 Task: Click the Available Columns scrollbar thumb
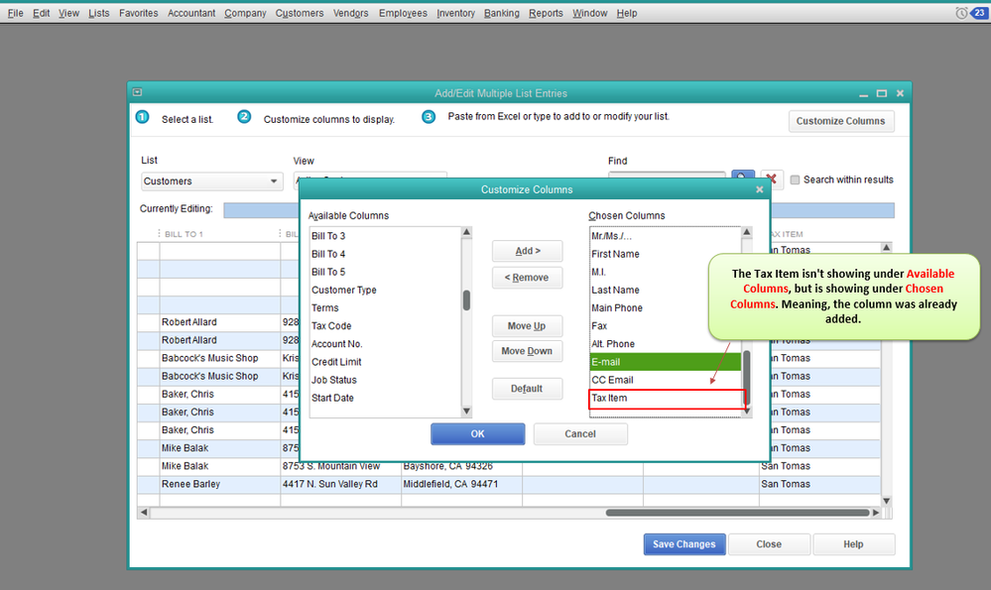(466, 300)
